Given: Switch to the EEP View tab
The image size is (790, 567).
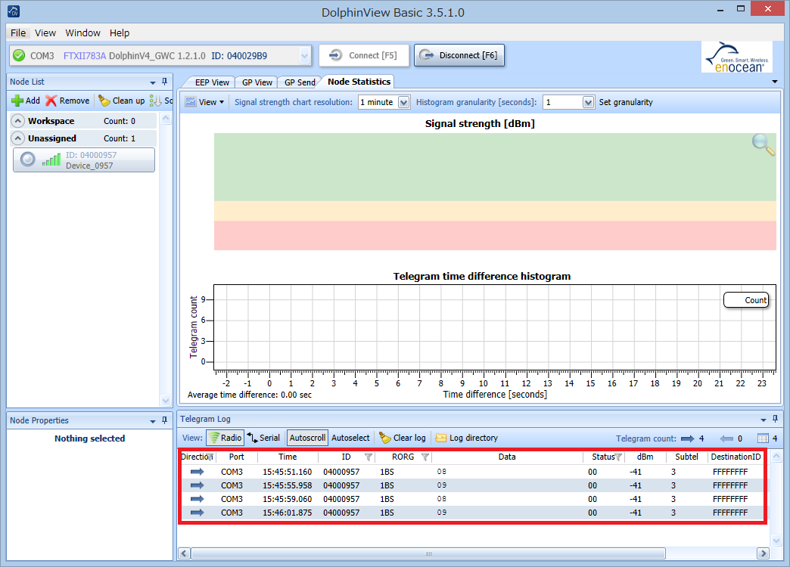Looking at the screenshot, I should coord(212,82).
